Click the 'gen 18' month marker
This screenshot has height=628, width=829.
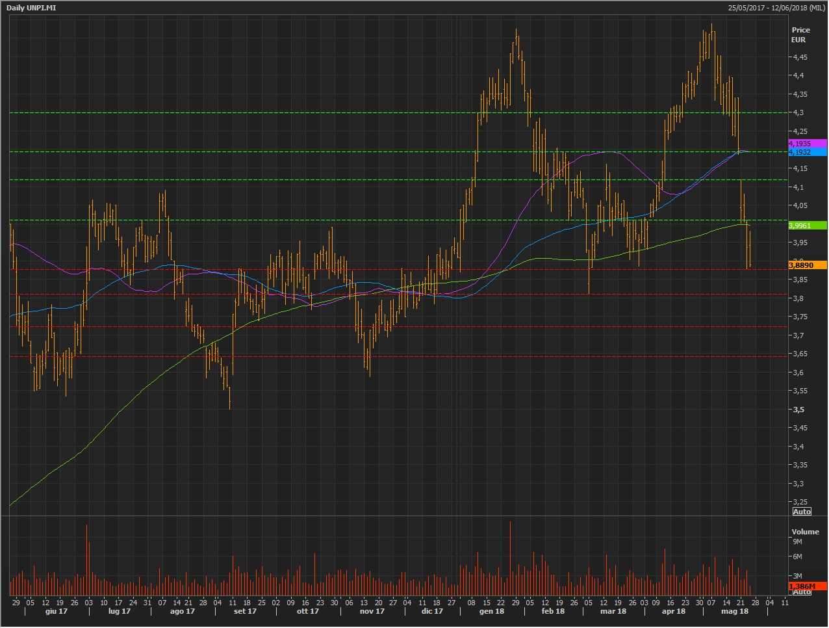(491, 611)
